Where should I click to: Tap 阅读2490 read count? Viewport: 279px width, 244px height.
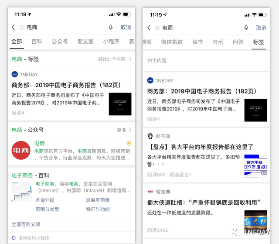coord(158,230)
